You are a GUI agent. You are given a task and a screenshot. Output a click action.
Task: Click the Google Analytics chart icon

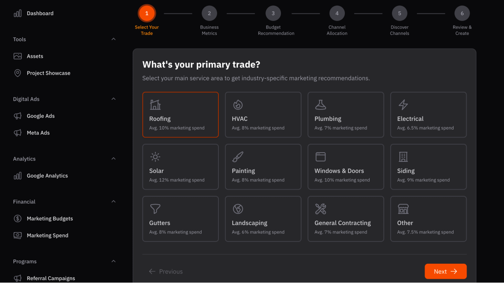(x=18, y=176)
